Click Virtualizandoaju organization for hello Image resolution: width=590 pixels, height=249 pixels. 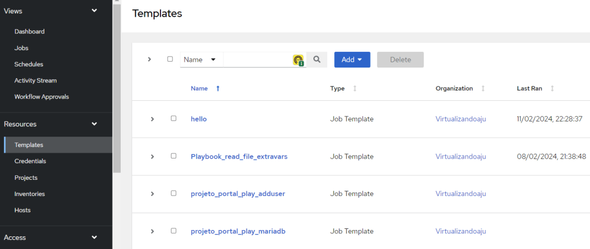pos(460,119)
